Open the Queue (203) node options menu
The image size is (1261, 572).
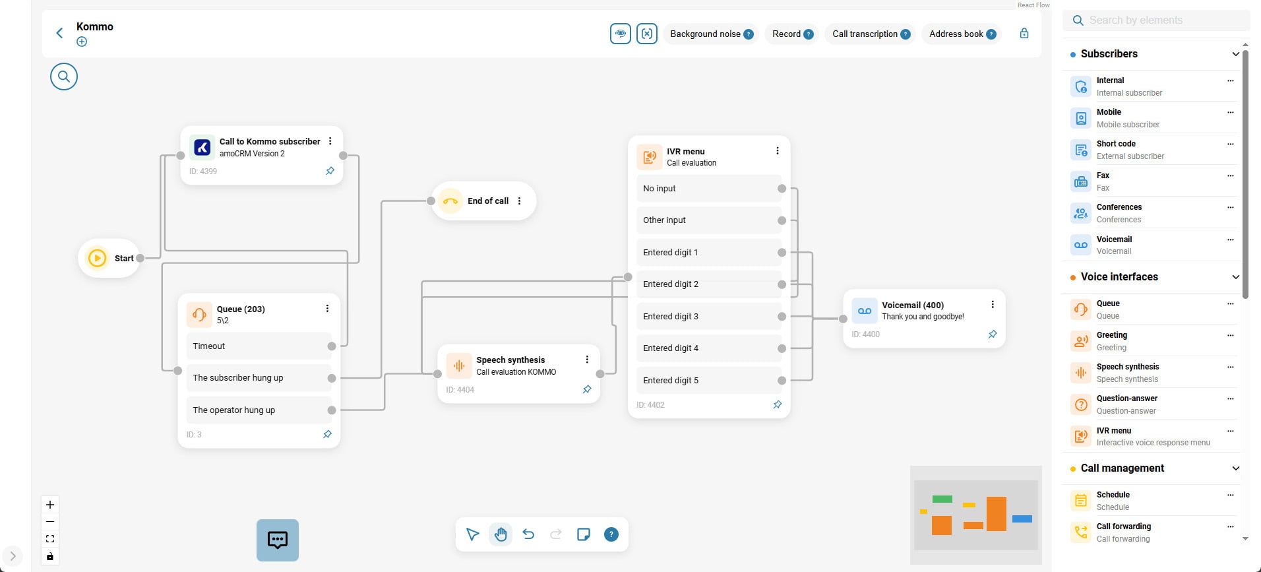[327, 309]
